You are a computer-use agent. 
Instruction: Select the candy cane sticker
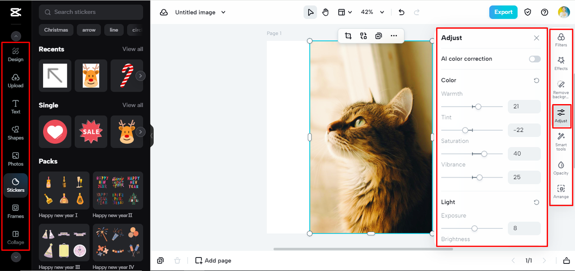127,76
